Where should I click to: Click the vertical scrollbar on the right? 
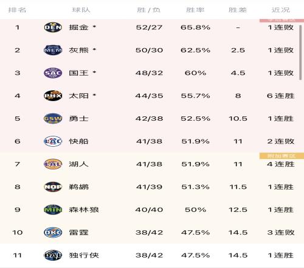point(300,52)
